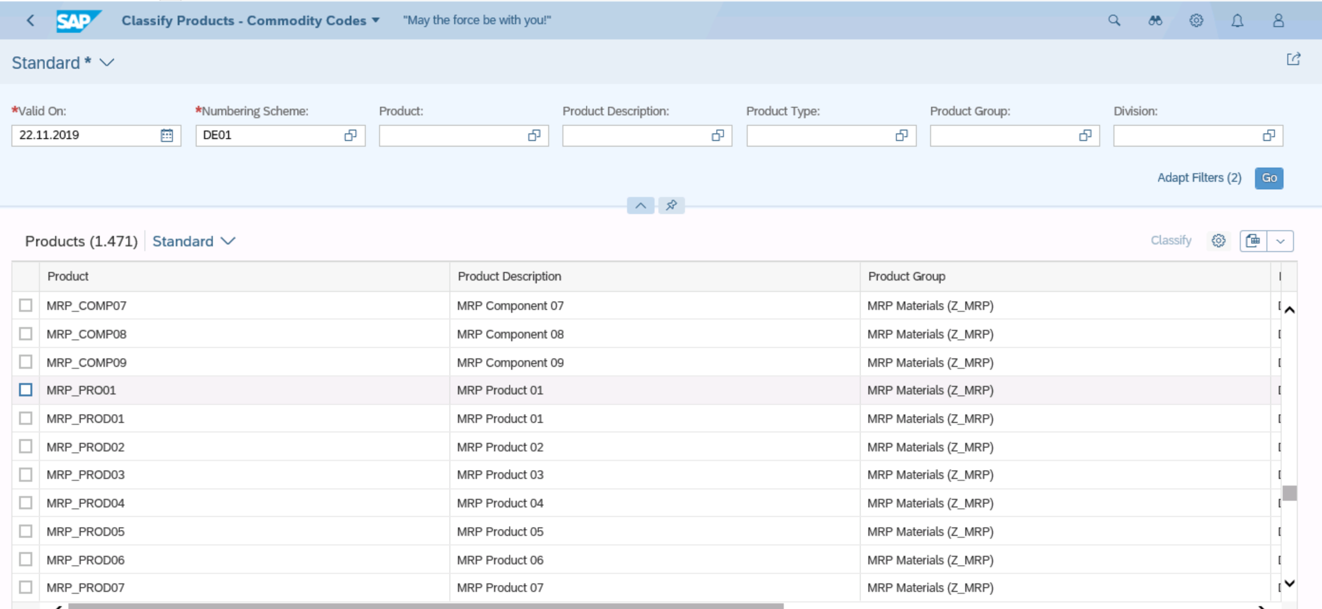Click the horizontal table scrollbar
The height and width of the screenshot is (609, 1322).
pyautogui.click(x=426, y=606)
